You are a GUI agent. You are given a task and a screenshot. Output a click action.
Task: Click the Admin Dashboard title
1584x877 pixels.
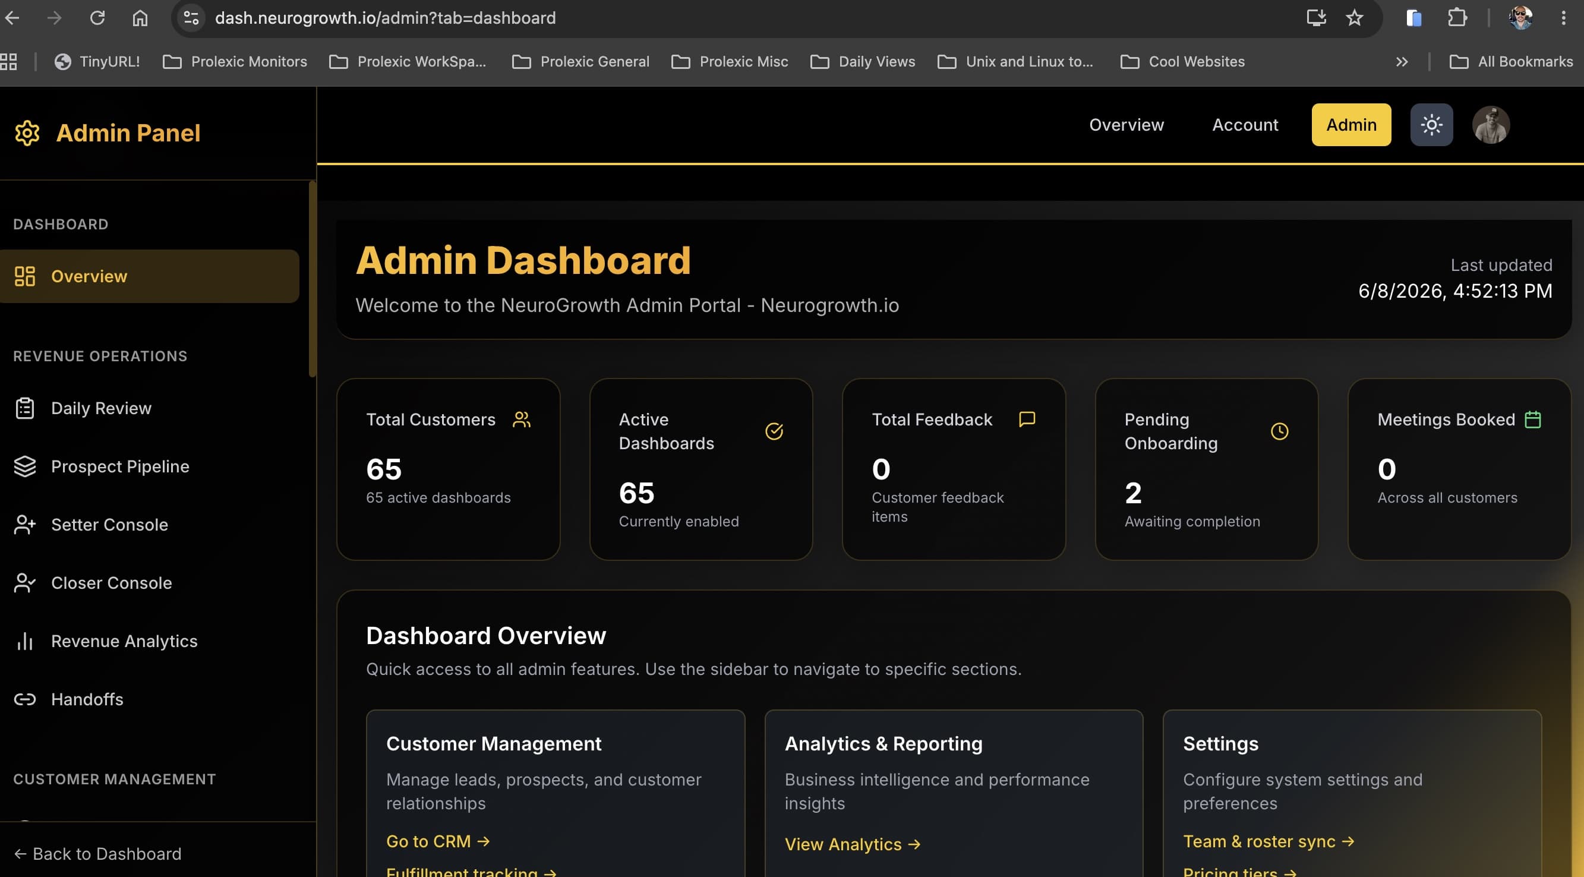(523, 260)
